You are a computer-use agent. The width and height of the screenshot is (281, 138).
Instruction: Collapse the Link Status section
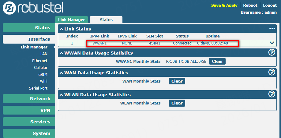pos(62,29)
